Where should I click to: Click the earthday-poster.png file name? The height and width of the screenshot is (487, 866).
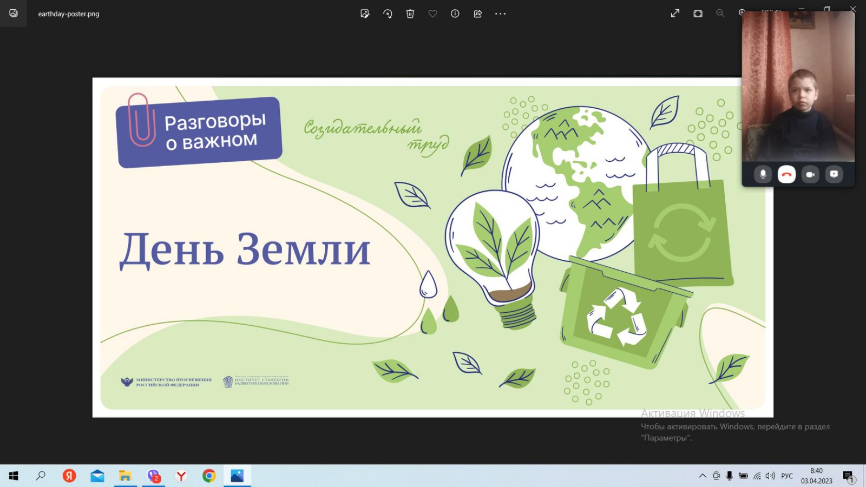click(x=69, y=14)
